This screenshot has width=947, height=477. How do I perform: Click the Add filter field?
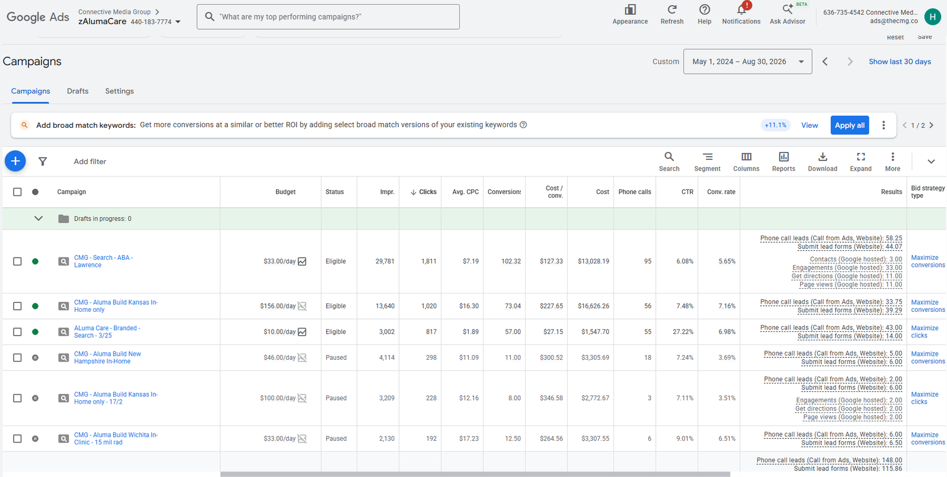90,162
